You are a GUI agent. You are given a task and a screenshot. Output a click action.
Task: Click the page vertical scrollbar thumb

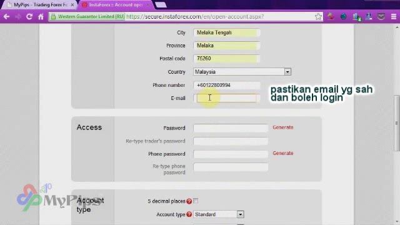397,123
